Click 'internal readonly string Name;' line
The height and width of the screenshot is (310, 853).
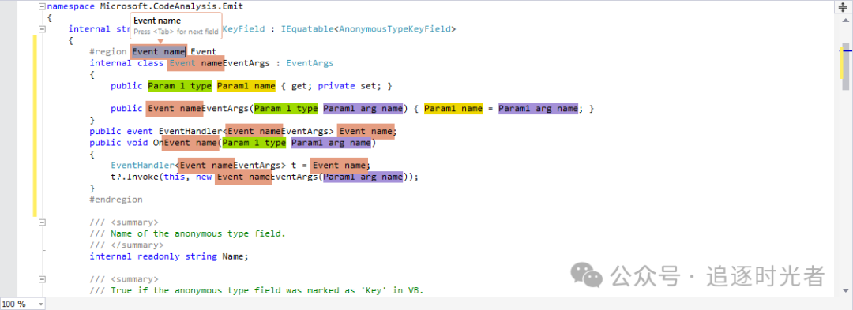click(x=169, y=256)
